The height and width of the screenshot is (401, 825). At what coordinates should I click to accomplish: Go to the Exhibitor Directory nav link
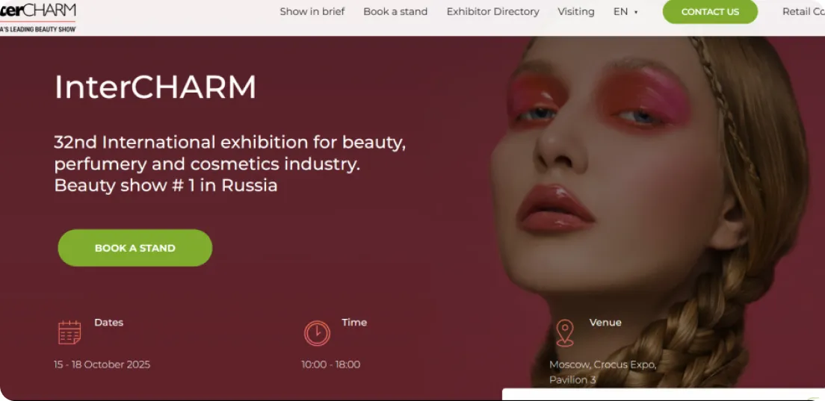[x=492, y=11]
